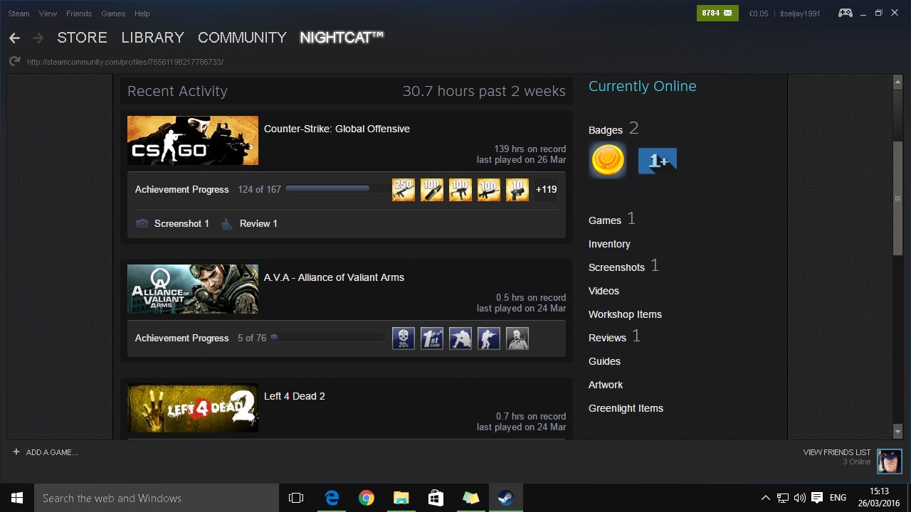Viewport: 911px width, 512px height.
Task: Click the CS:GO screenshot camera icon
Action: click(x=142, y=223)
